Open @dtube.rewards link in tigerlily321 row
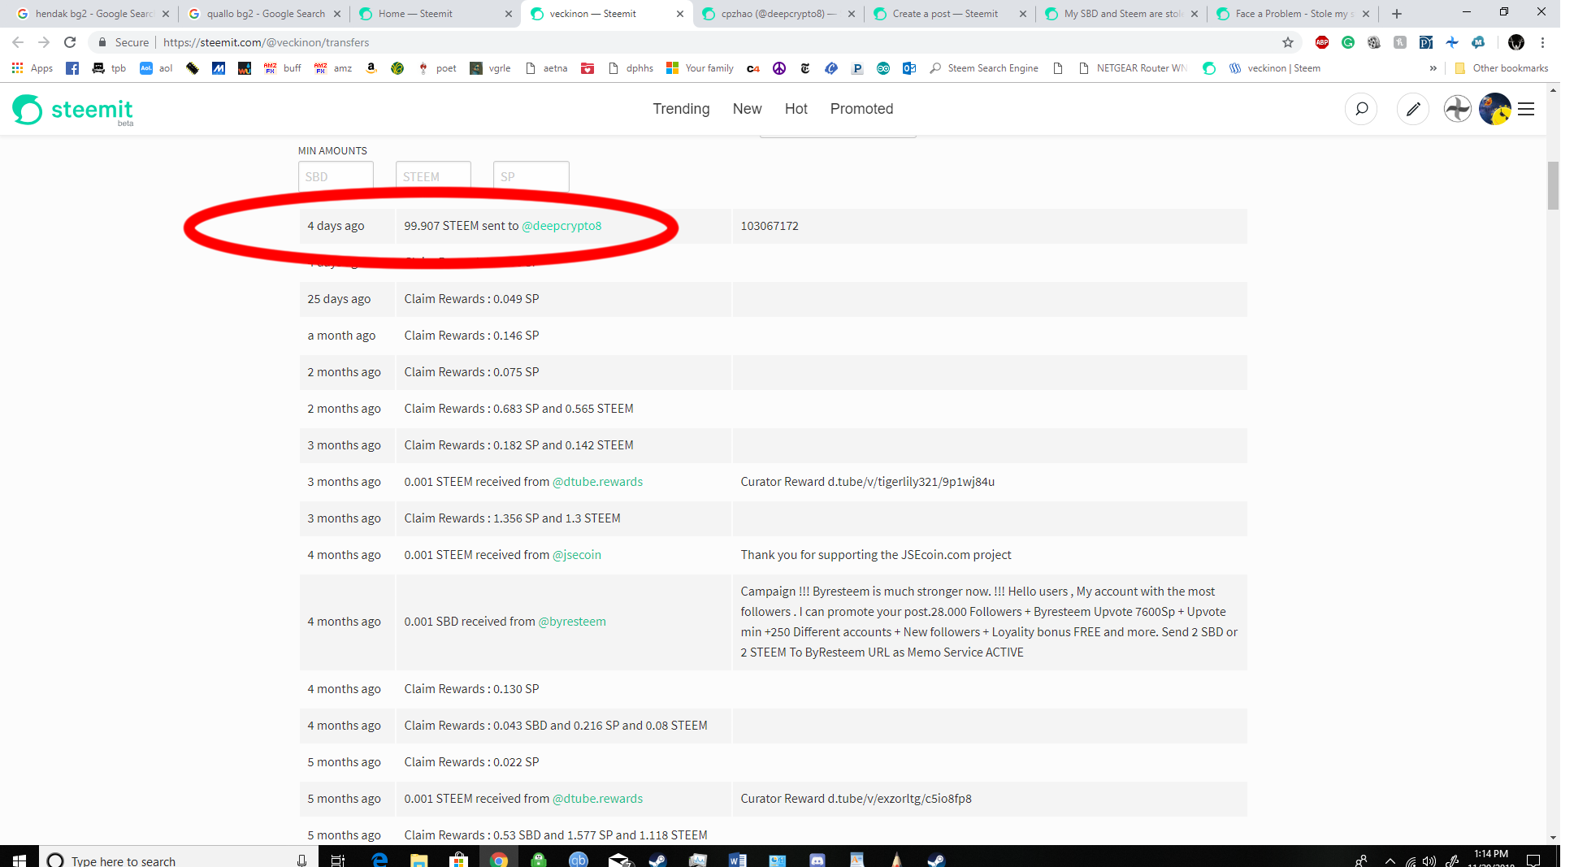Screen dimensions: 1574x867 click(x=597, y=482)
